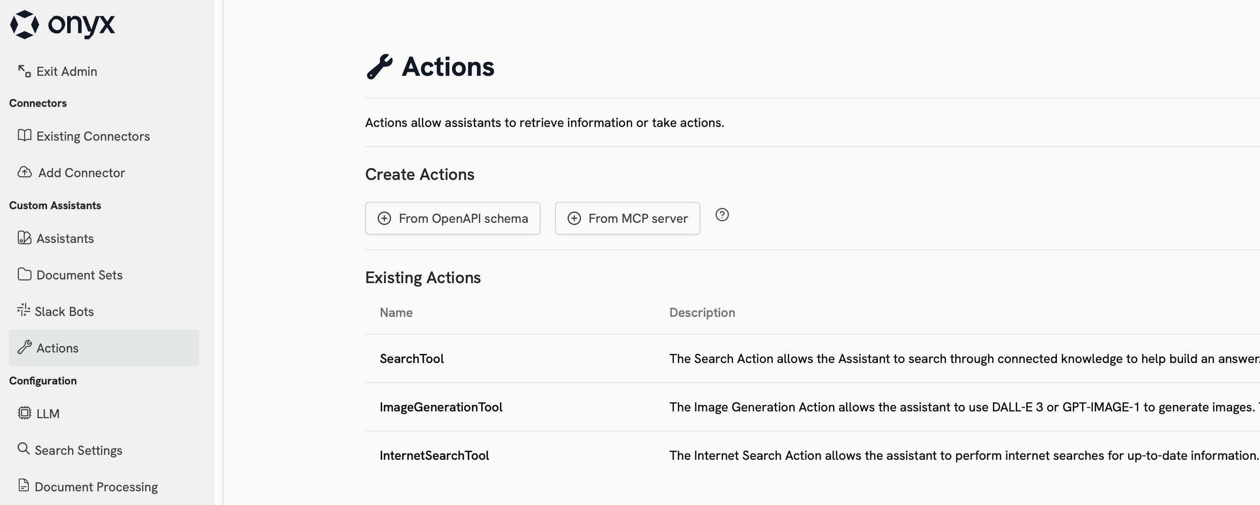Click the Actions wrench icon
The height and width of the screenshot is (505, 1260).
tap(24, 347)
